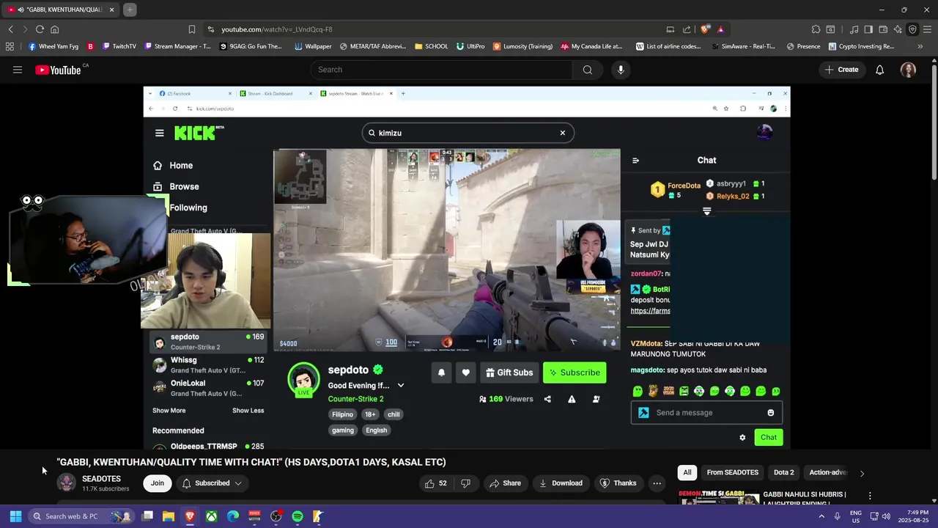
Task: Select the All filter chip
Action: [687, 473]
